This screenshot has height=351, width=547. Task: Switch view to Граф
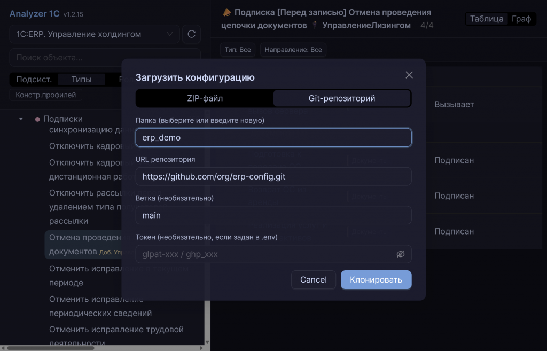click(x=521, y=19)
